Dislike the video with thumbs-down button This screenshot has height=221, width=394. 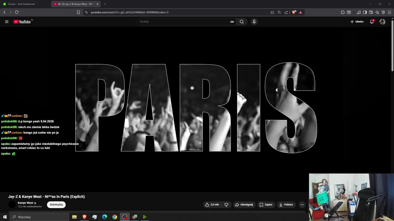226,205
